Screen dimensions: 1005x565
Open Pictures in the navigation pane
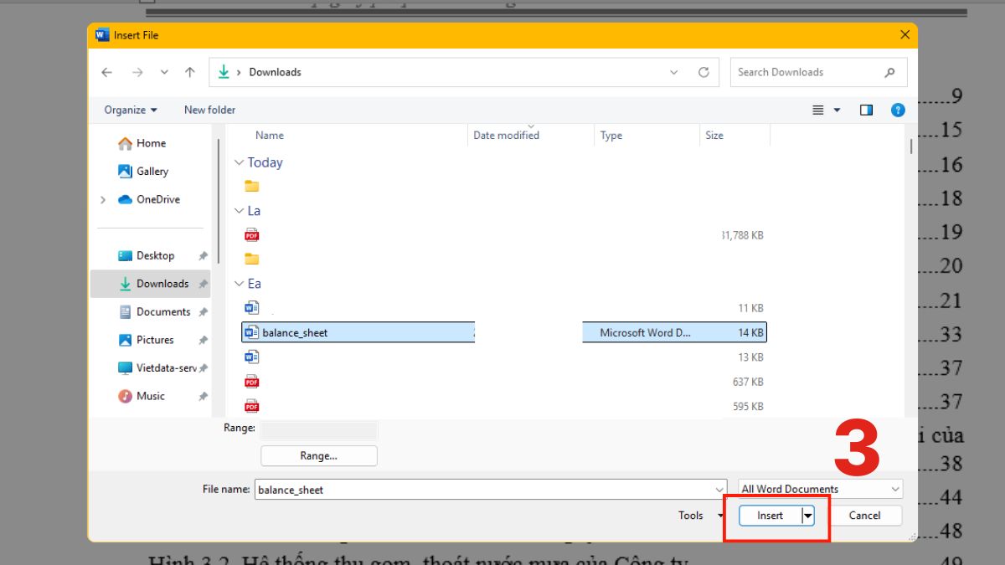147,340
